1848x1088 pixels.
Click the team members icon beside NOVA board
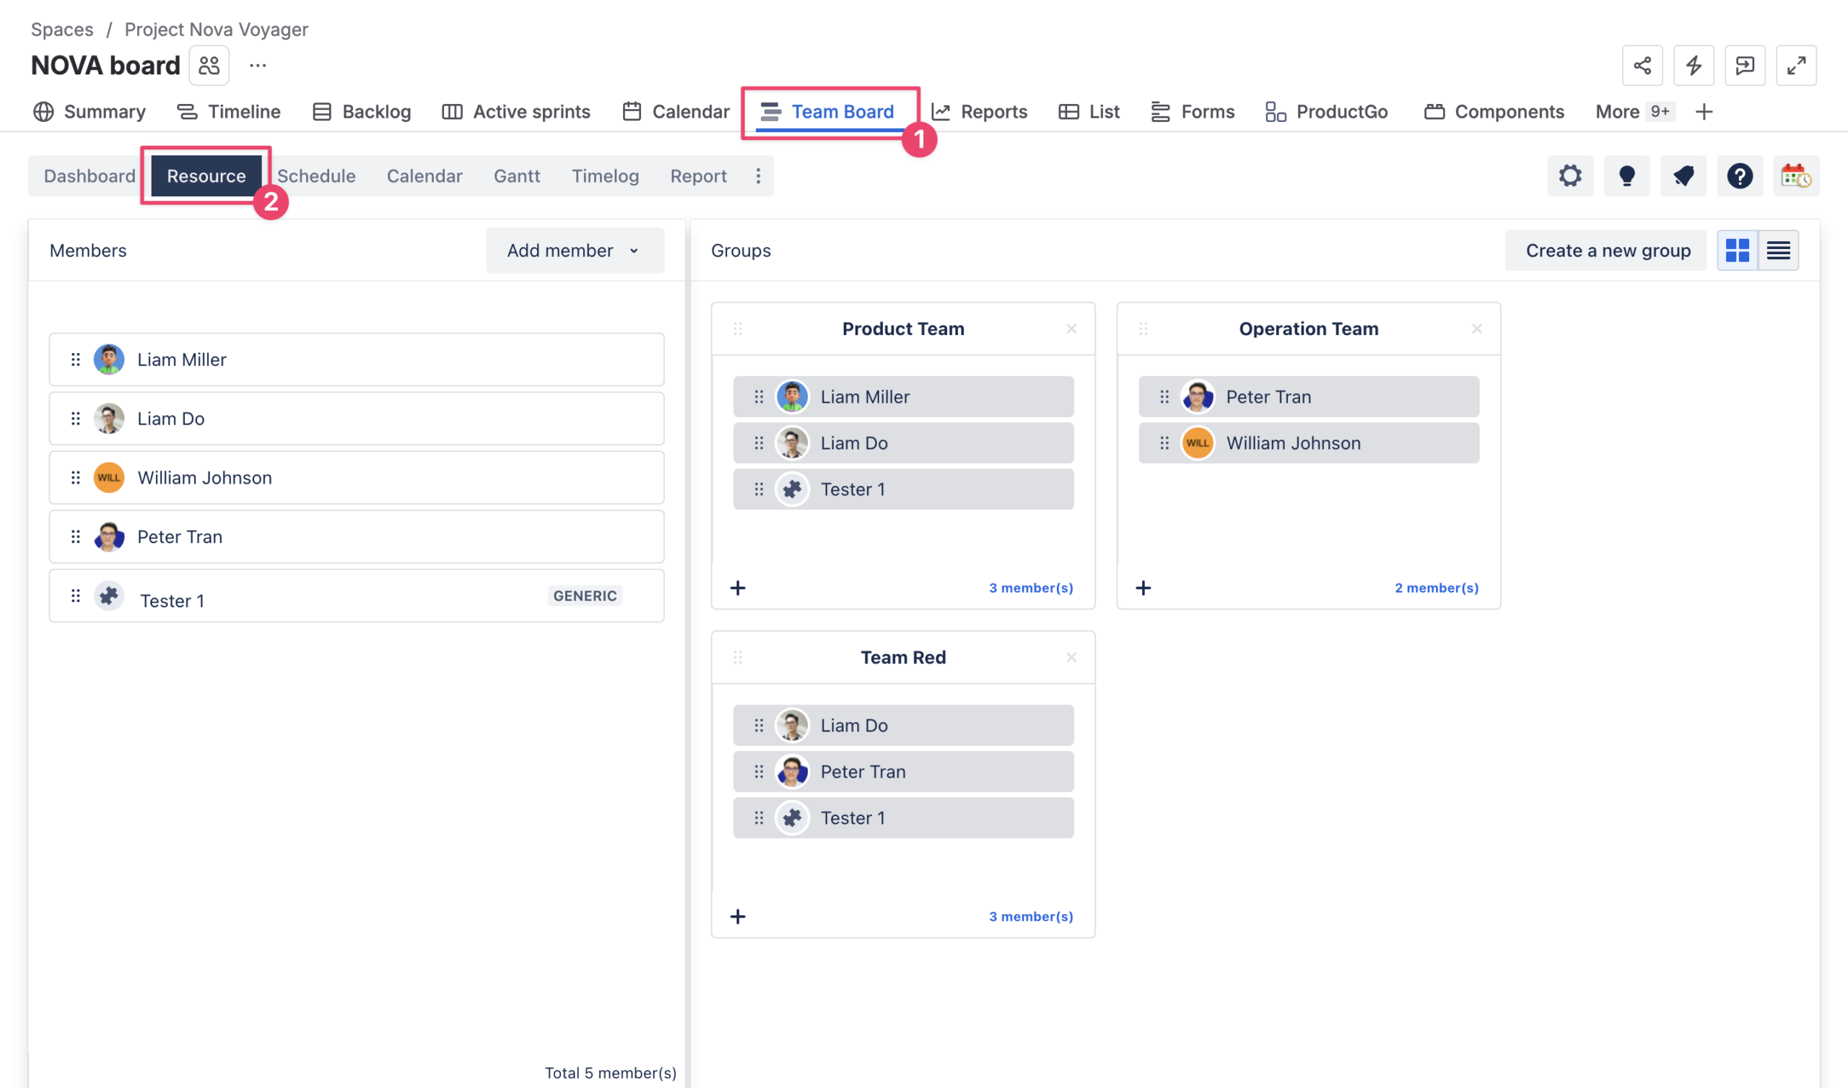point(209,65)
